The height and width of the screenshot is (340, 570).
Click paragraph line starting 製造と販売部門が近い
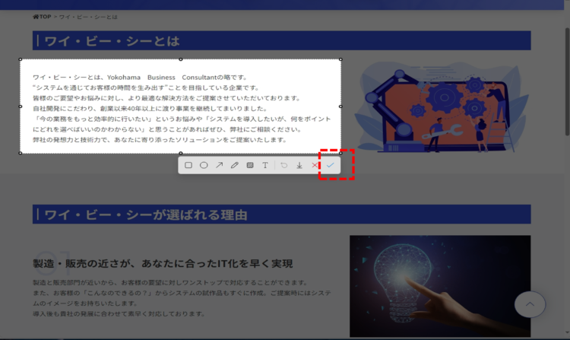click(171, 282)
